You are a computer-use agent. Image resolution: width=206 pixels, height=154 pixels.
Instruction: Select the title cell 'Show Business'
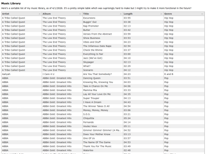(x=103, y=38)
